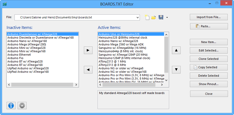Select Arduino Ethernet item
Viewport: 234px width, 115px height.
43,55
